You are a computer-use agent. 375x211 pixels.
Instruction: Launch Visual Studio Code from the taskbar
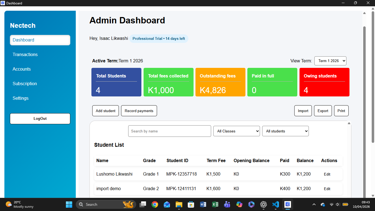pos(275,204)
